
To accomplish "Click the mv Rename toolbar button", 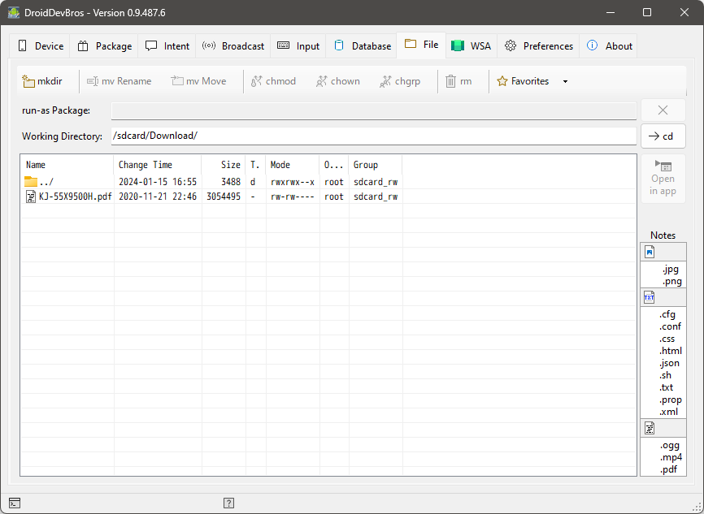I will click(x=119, y=81).
